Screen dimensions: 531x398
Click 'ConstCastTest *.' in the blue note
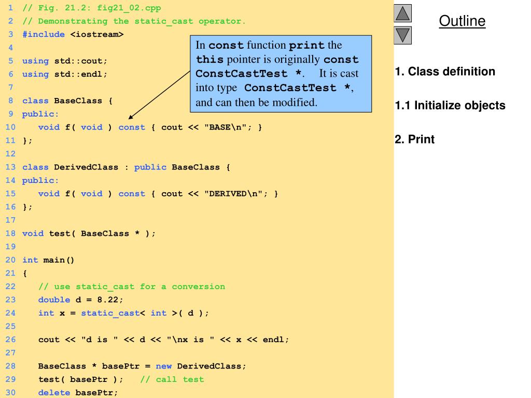[x=250, y=74]
